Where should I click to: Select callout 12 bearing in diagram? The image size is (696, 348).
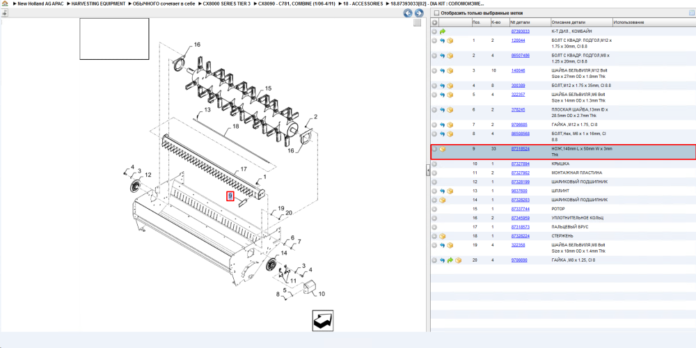point(148,175)
